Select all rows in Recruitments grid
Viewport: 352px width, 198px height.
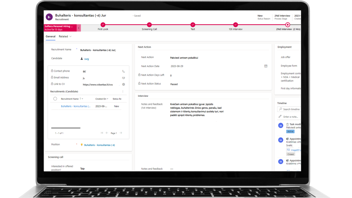point(55,99)
